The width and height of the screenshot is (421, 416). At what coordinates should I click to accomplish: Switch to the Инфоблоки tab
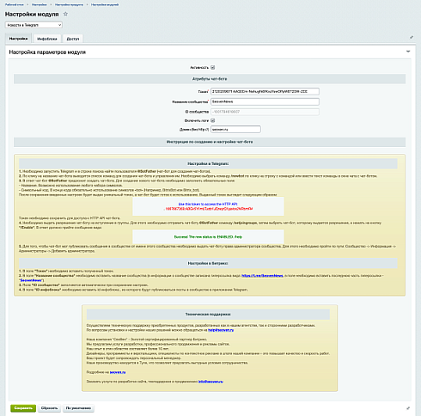pyautogui.click(x=47, y=39)
